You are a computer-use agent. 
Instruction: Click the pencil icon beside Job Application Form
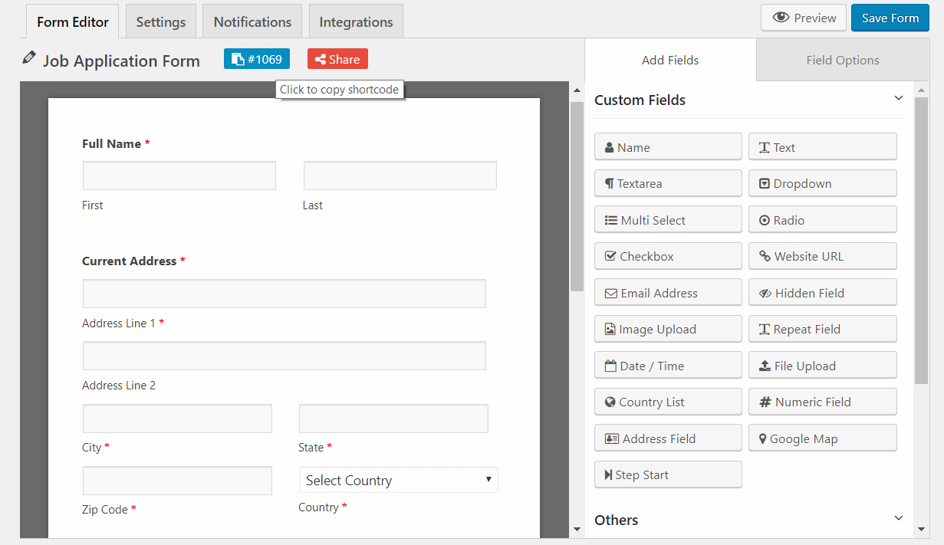point(28,57)
